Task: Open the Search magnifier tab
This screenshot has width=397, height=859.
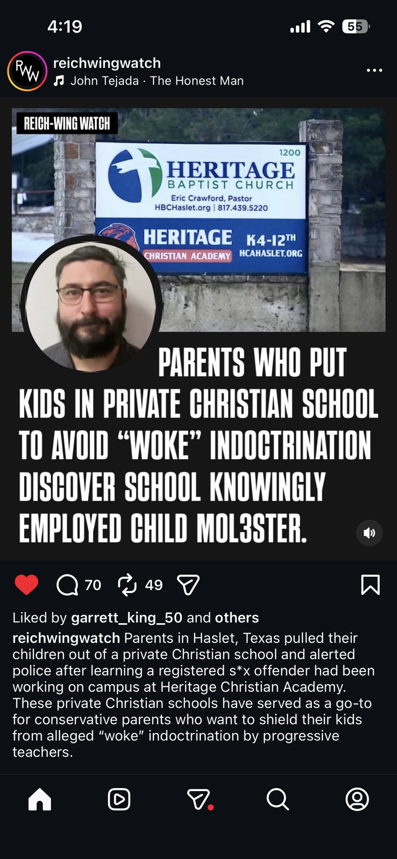Action: coord(278,799)
